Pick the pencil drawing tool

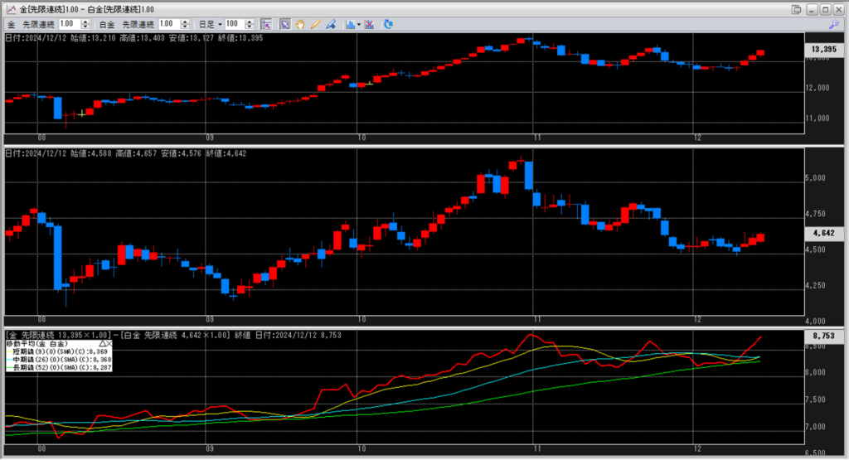[x=313, y=24]
